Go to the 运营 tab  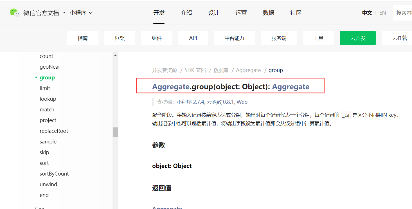point(241,13)
